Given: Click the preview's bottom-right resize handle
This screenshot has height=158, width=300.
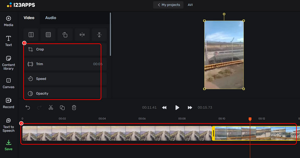Looking at the screenshot, I should (x=243, y=89).
